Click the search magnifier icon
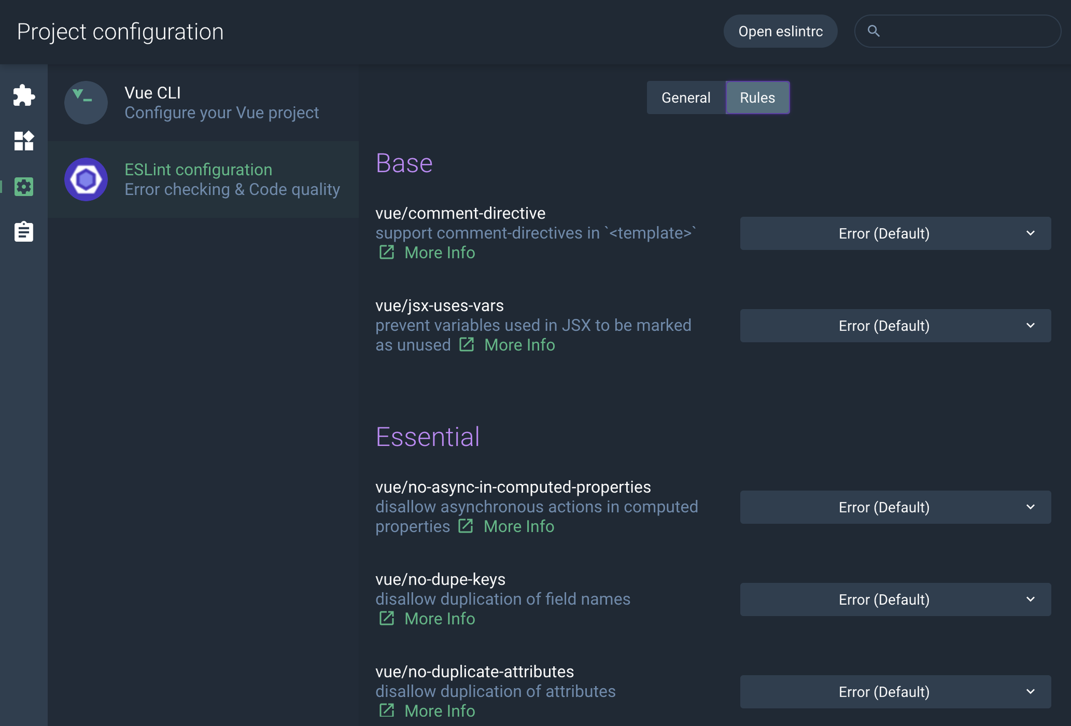The width and height of the screenshot is (1071, 726). coord(873,31)
